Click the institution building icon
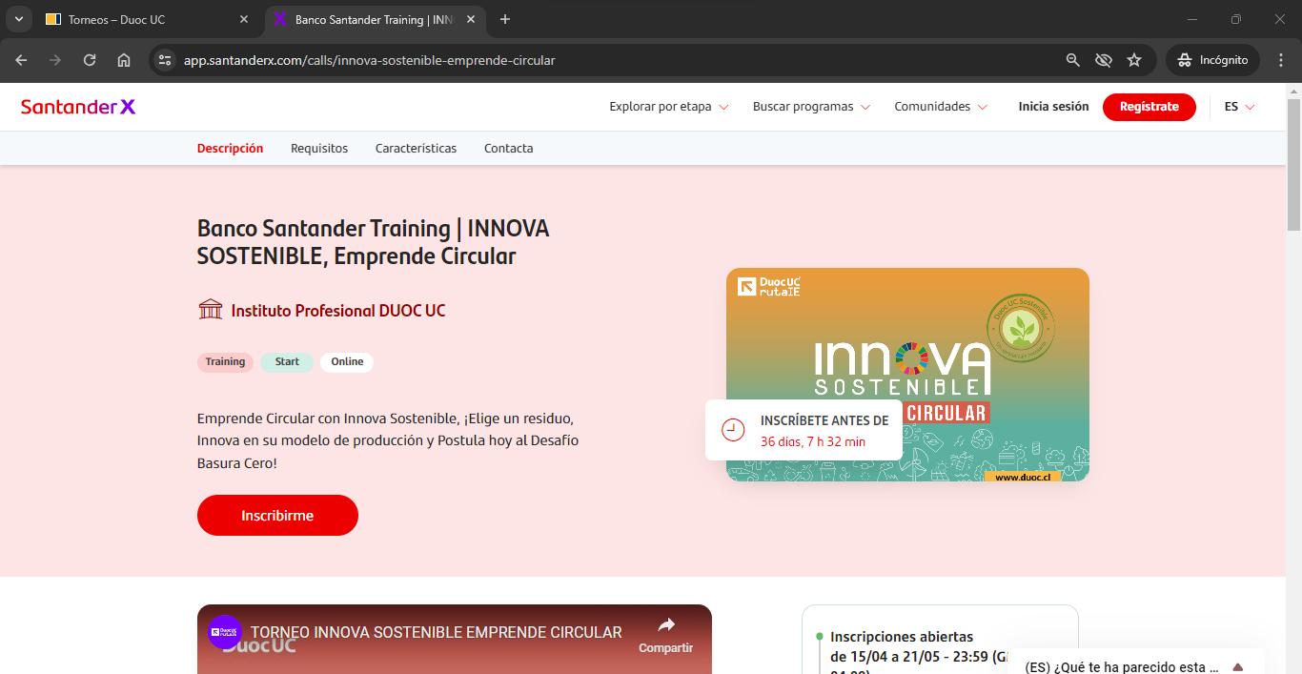1302x674 pixels. coord(210,309)
